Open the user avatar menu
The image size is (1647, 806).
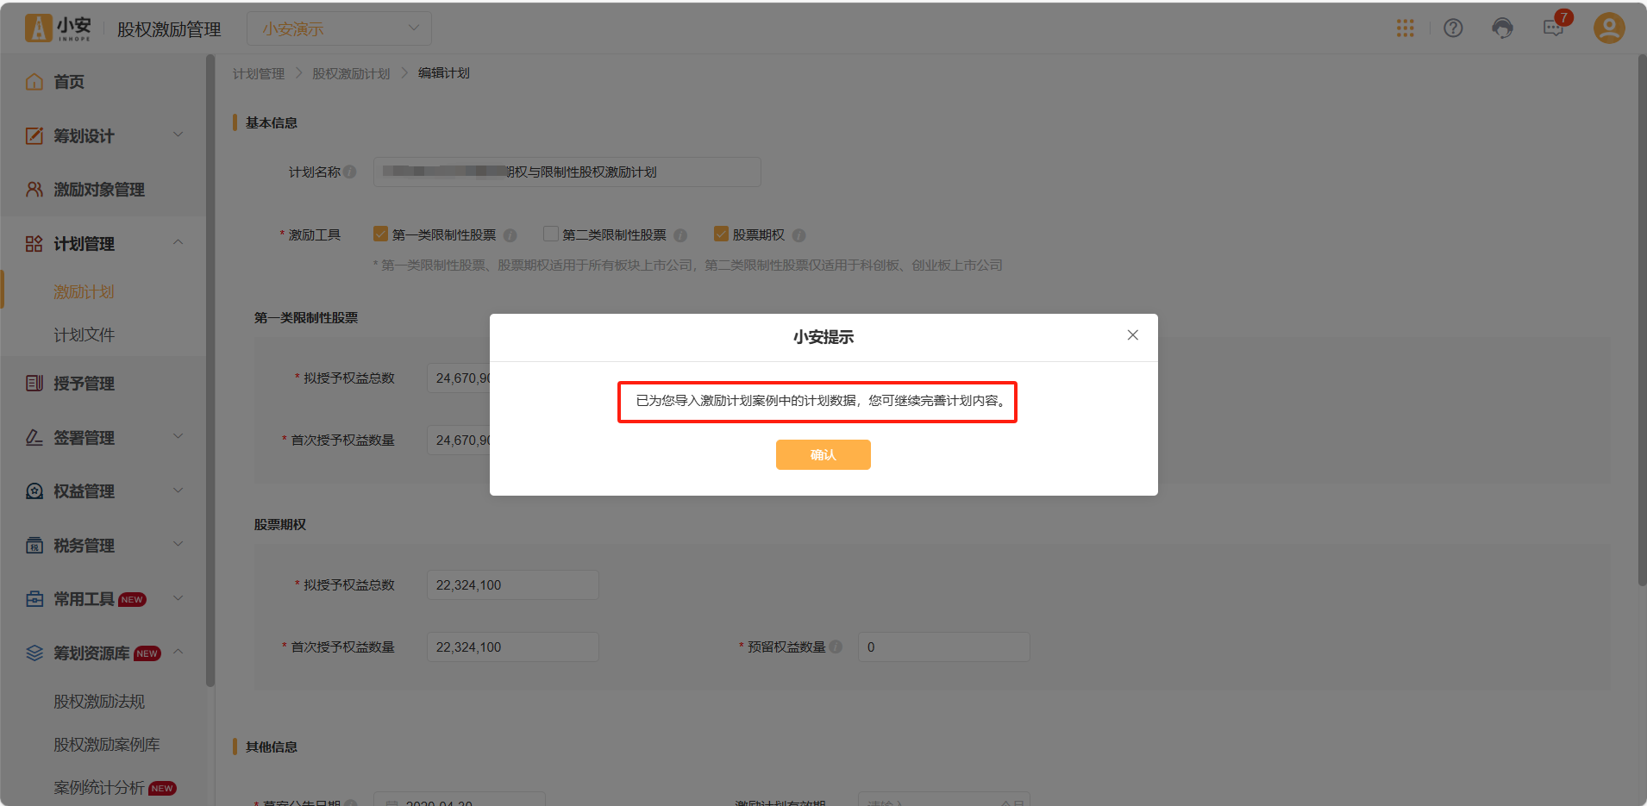(x=1609, y=28)
